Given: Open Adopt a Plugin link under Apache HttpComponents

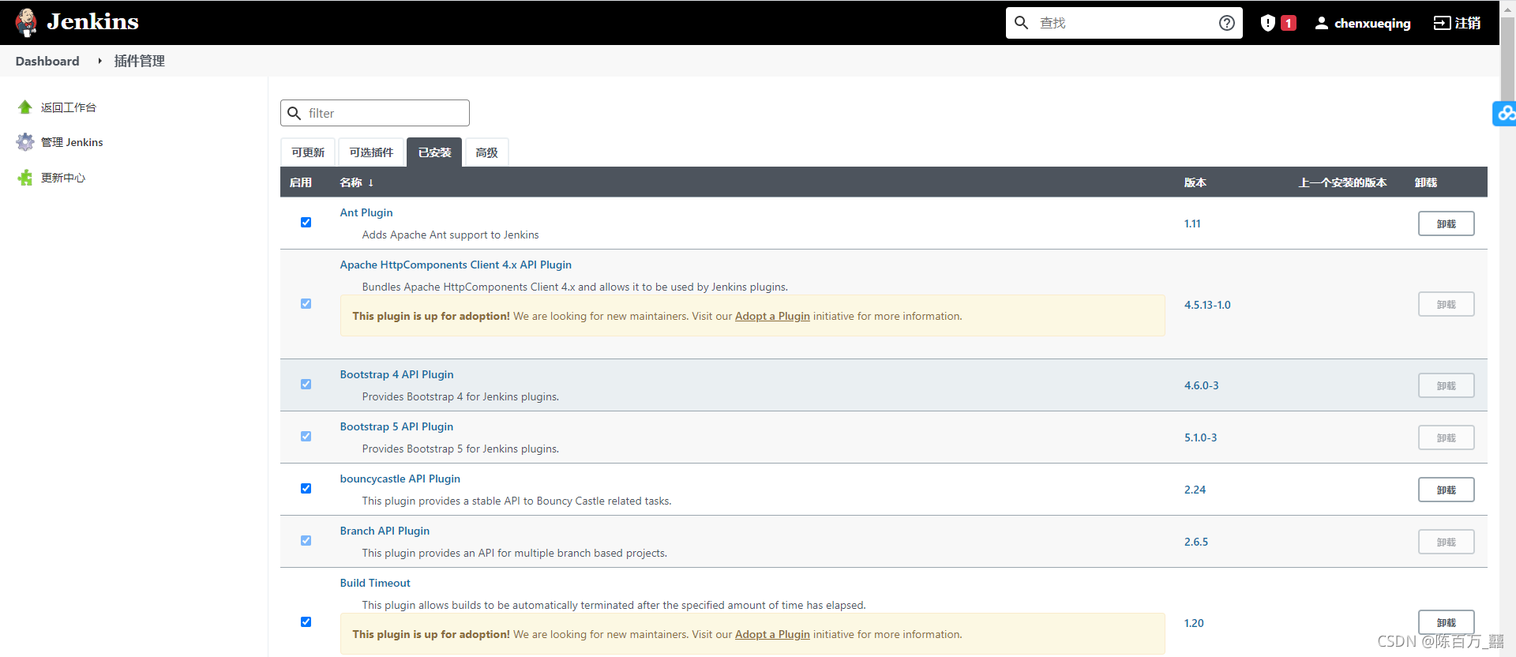Looking at the screenshot, I should point(772,316).
